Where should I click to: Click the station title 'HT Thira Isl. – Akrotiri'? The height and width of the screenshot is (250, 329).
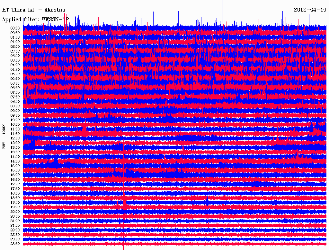[33, 10]
